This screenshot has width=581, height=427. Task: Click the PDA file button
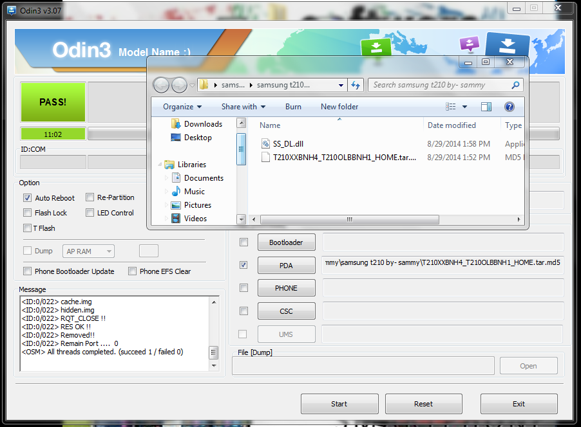click(287, 266)
